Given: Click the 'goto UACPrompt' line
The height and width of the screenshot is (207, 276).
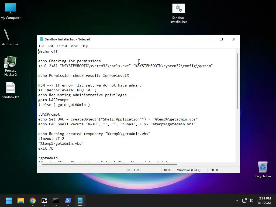Looking at the screenshot, I should point(53,100).
